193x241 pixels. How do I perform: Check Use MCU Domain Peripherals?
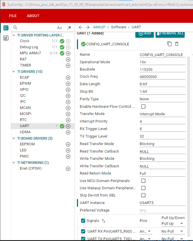[143, 181]
